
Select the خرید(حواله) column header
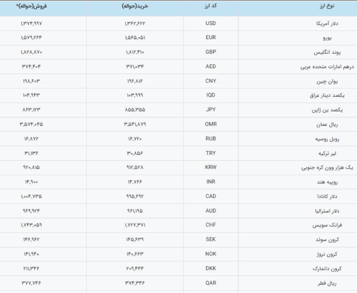133,7
